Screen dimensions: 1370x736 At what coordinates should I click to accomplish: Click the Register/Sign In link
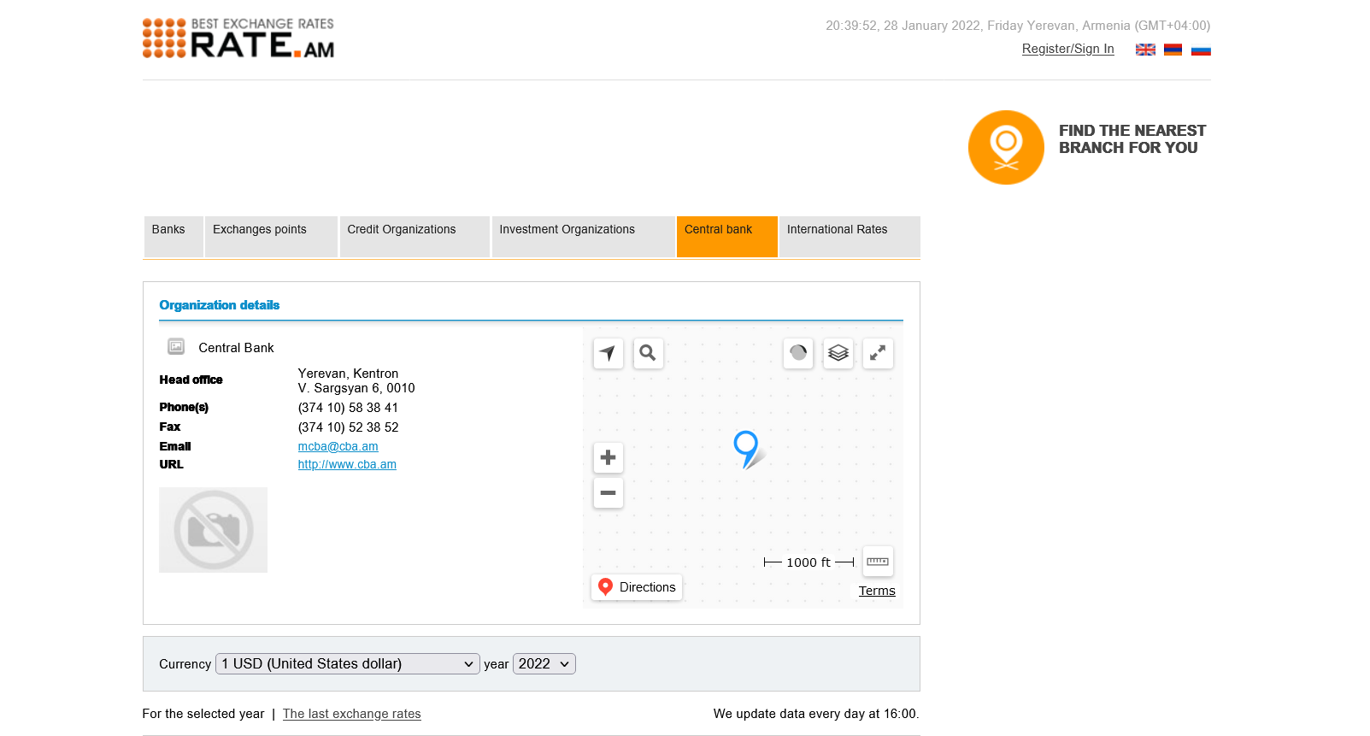click(1067, 49)
